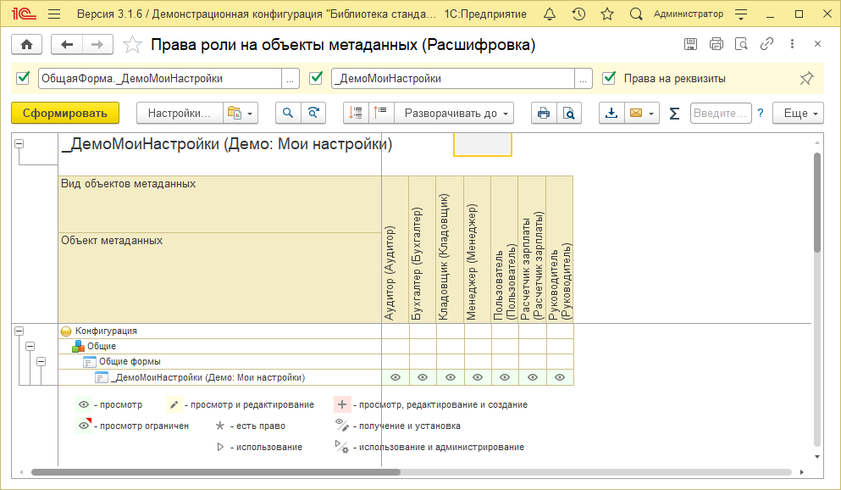Open toolbar print preview icon

[569, 114]
